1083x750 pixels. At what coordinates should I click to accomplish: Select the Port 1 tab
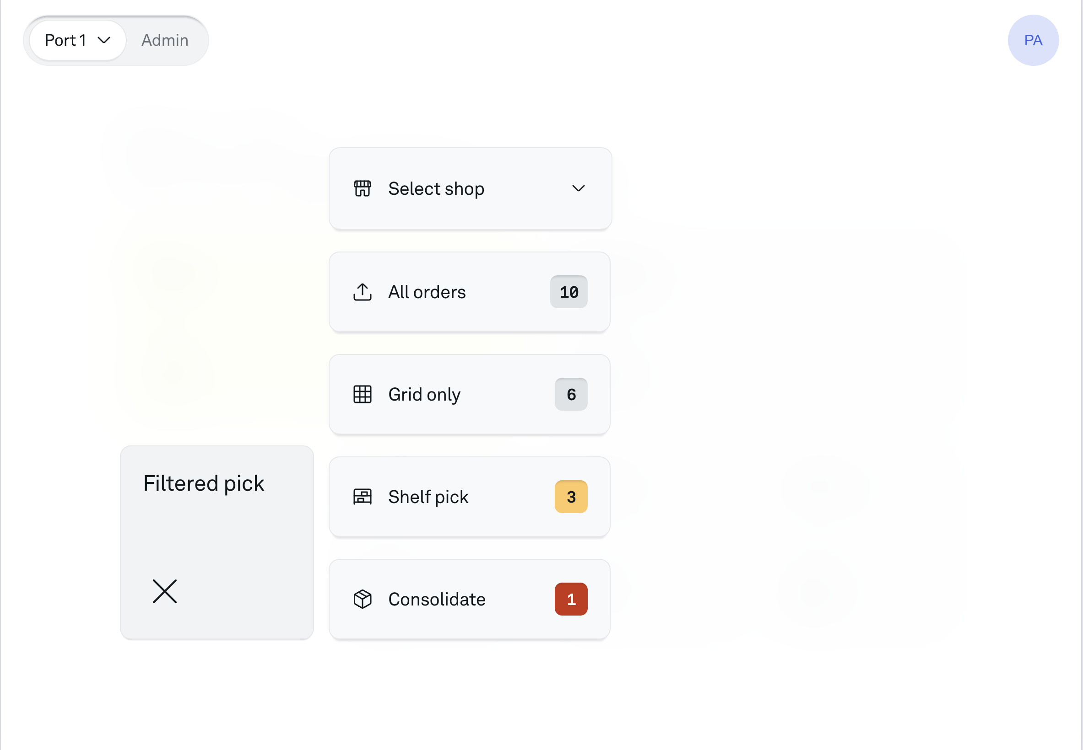[x=78, y=40]
